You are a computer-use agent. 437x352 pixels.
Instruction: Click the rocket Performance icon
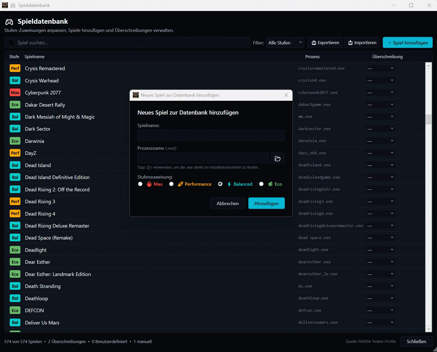coord(180,184)
